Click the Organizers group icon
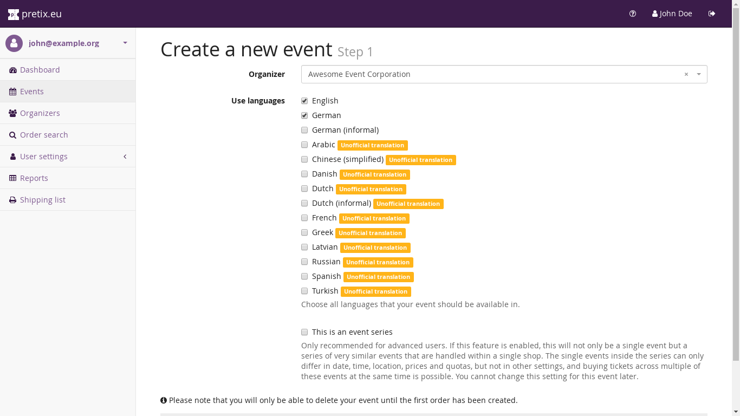The height and width of the screenshot is (416, 740). point(13,113)
